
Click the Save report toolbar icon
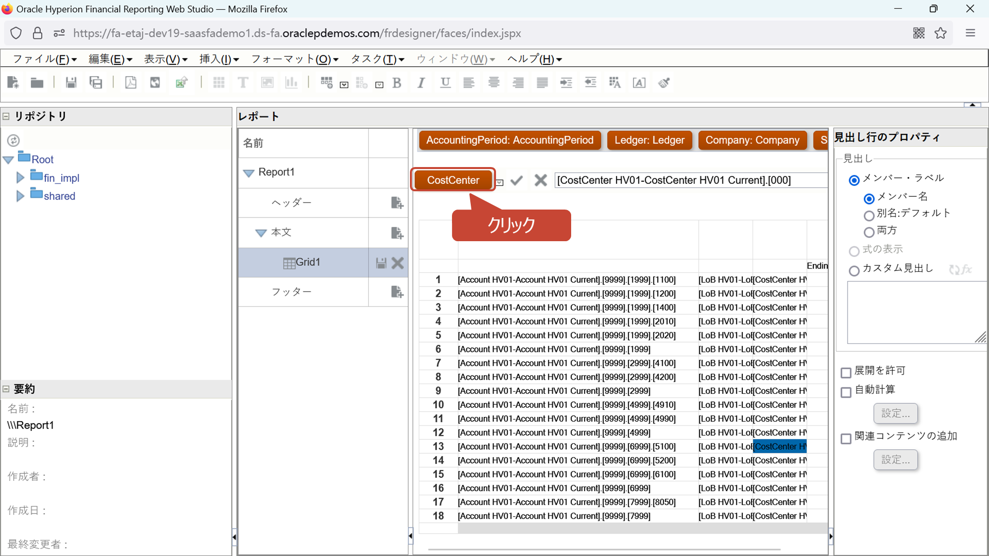point(71,83)
